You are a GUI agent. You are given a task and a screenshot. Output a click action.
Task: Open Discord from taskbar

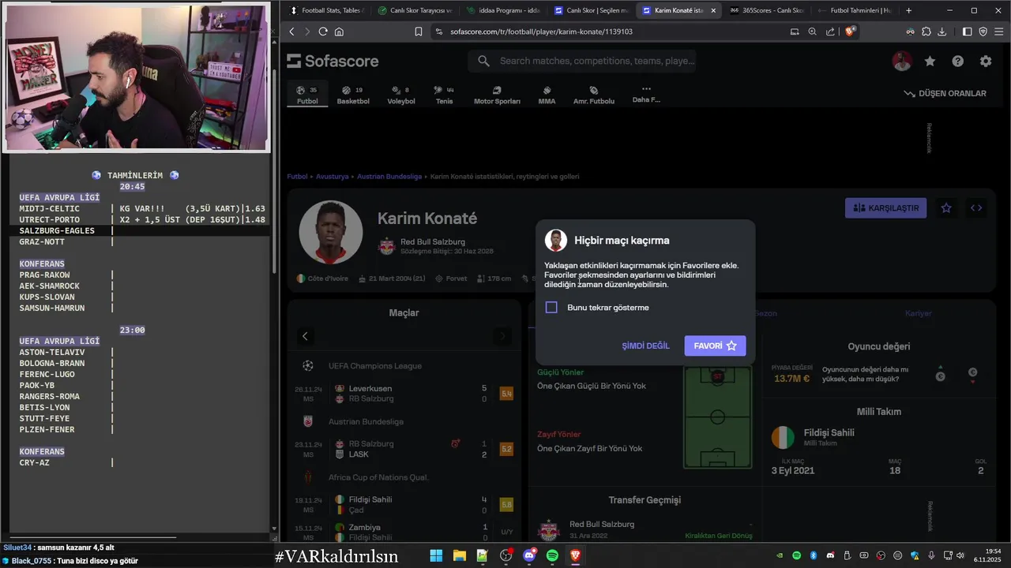click(x=529, y=556)
